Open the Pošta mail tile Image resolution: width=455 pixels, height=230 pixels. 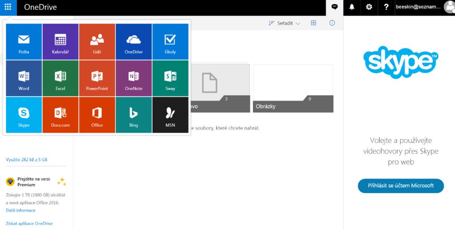(x=24, y=42)
